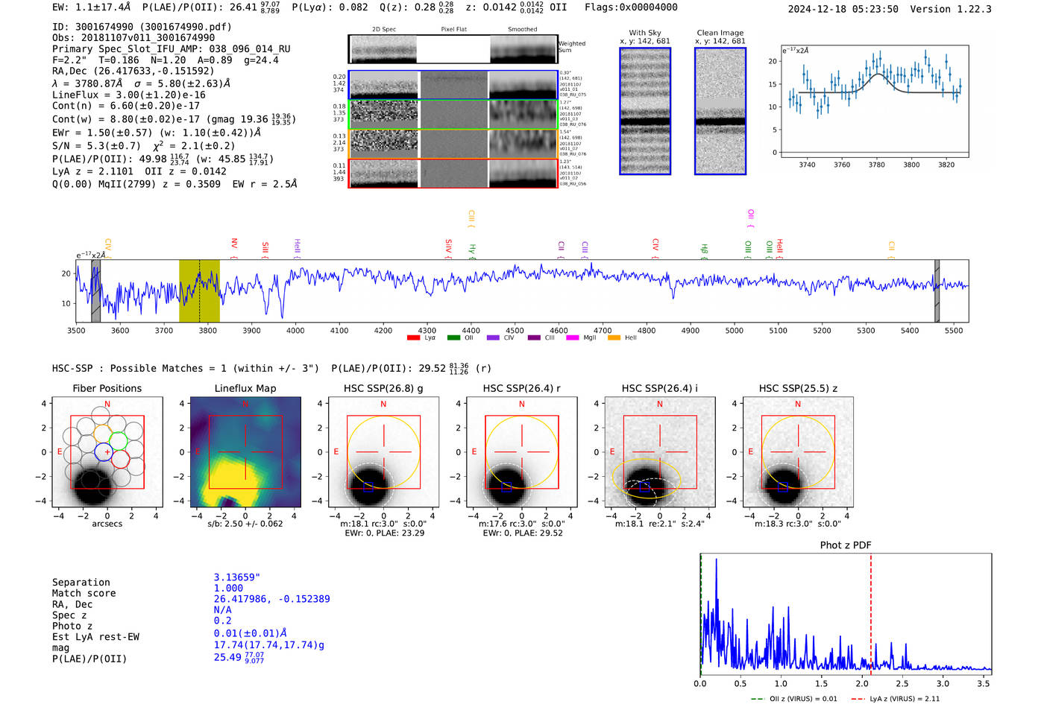Click the red Lyα legend swatch
Image resolution: width=1044 pixels, height=710 pixels.
tap(413, 338)
